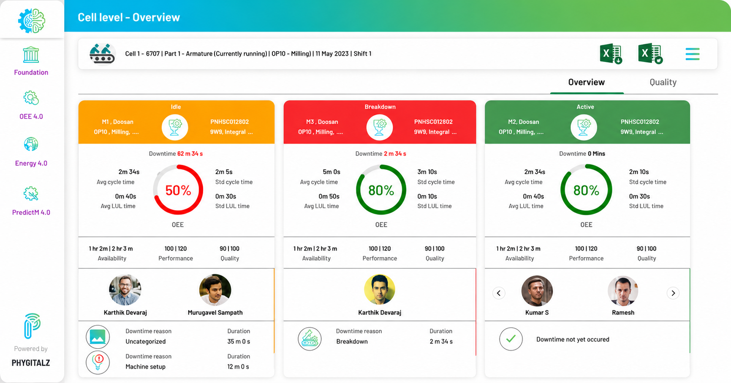Switch to the Quality tab
This screenshot has height=383, width=731.
pyautogui.click(x=663, y=82)
